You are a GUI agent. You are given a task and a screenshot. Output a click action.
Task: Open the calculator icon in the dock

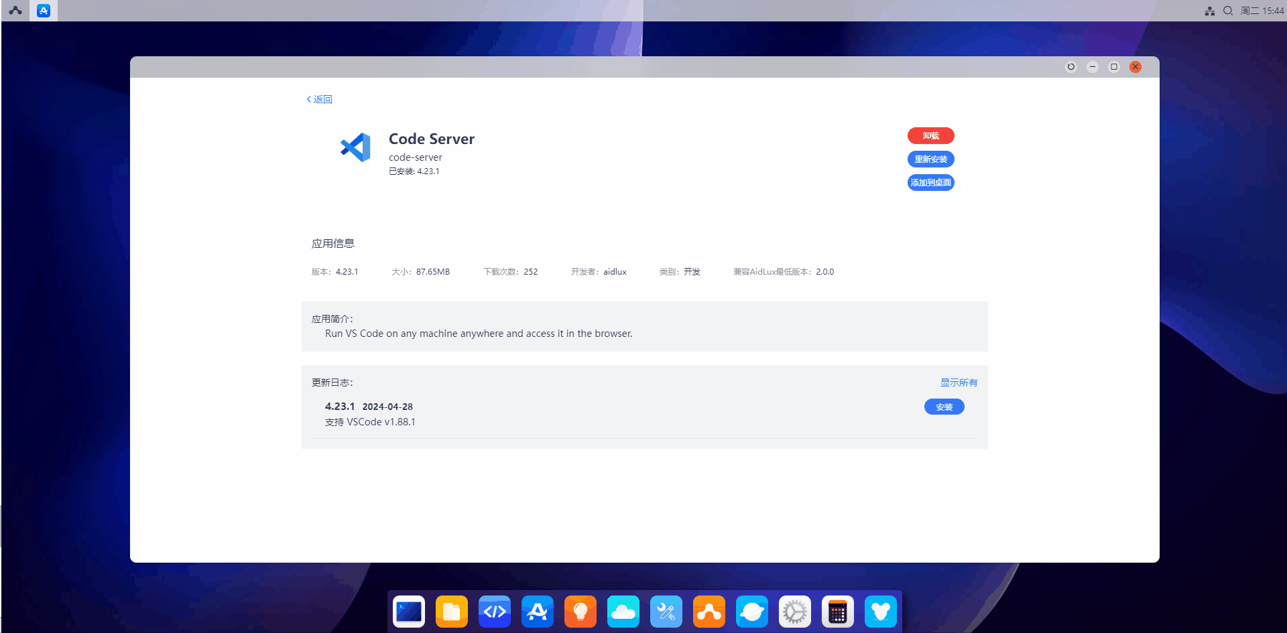pos(838,612)
